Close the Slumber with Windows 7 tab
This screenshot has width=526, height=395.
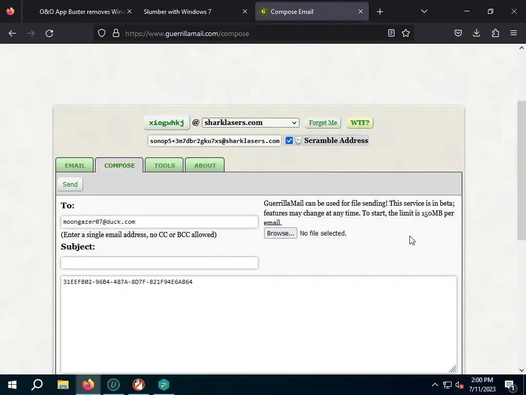pos(245,11)
